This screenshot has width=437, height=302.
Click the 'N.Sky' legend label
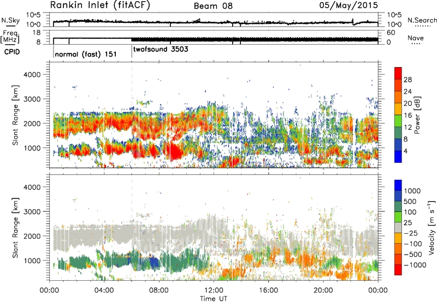tap(10, 20)
